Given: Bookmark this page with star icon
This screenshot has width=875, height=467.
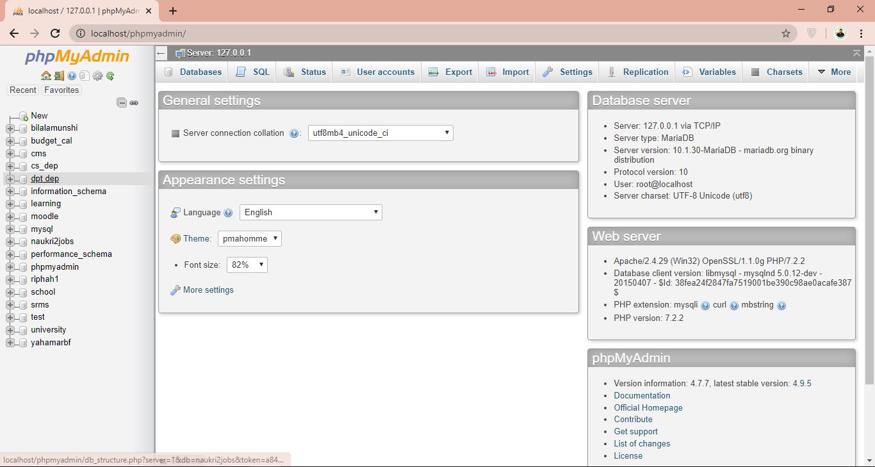Looking at the screenshot, I should point(786,33).
